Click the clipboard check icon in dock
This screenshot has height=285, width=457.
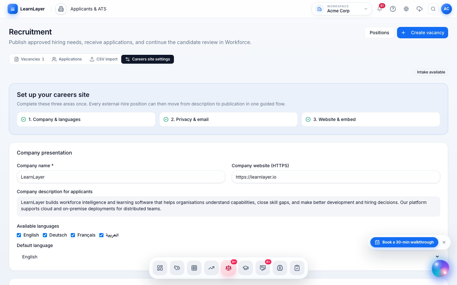click(x=297, y=268)
